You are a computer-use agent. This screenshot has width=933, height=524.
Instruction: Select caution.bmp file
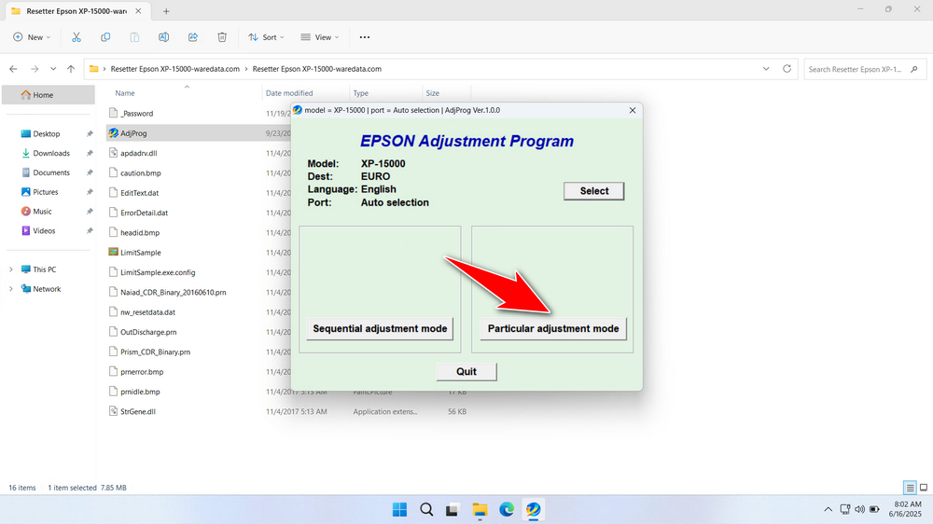[x=141, y=173]
